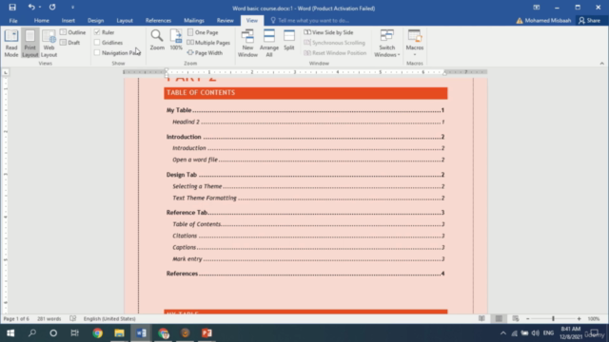
Task: Follow the 'Headind 2' contents entry
Action: [x=308, y=122]
